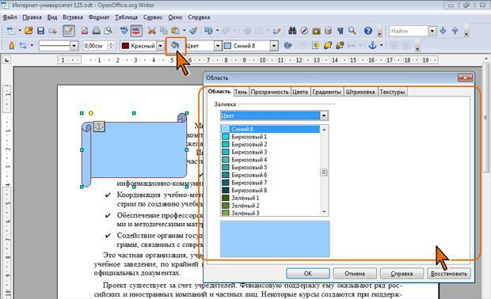Screen dimensions: 491x299
Task: Open Find and Replace binoculars icon
Action: (x=292, y=31)
